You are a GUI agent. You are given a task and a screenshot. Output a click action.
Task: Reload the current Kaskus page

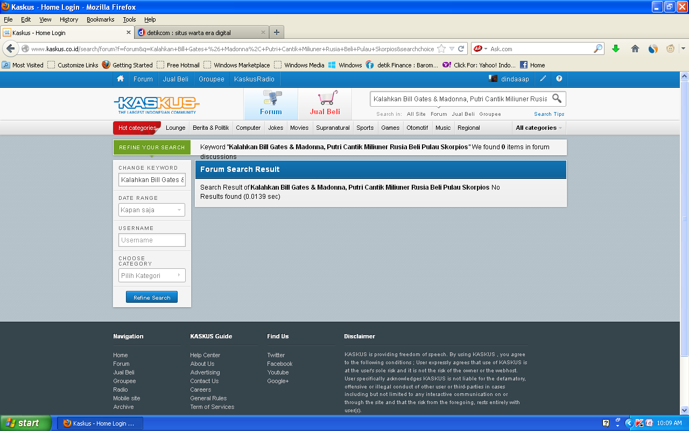point(461,48)
